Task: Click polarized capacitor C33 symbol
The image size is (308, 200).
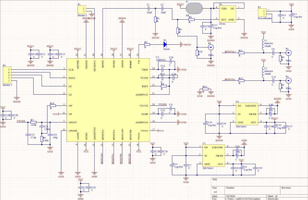Action: point(205,123)
